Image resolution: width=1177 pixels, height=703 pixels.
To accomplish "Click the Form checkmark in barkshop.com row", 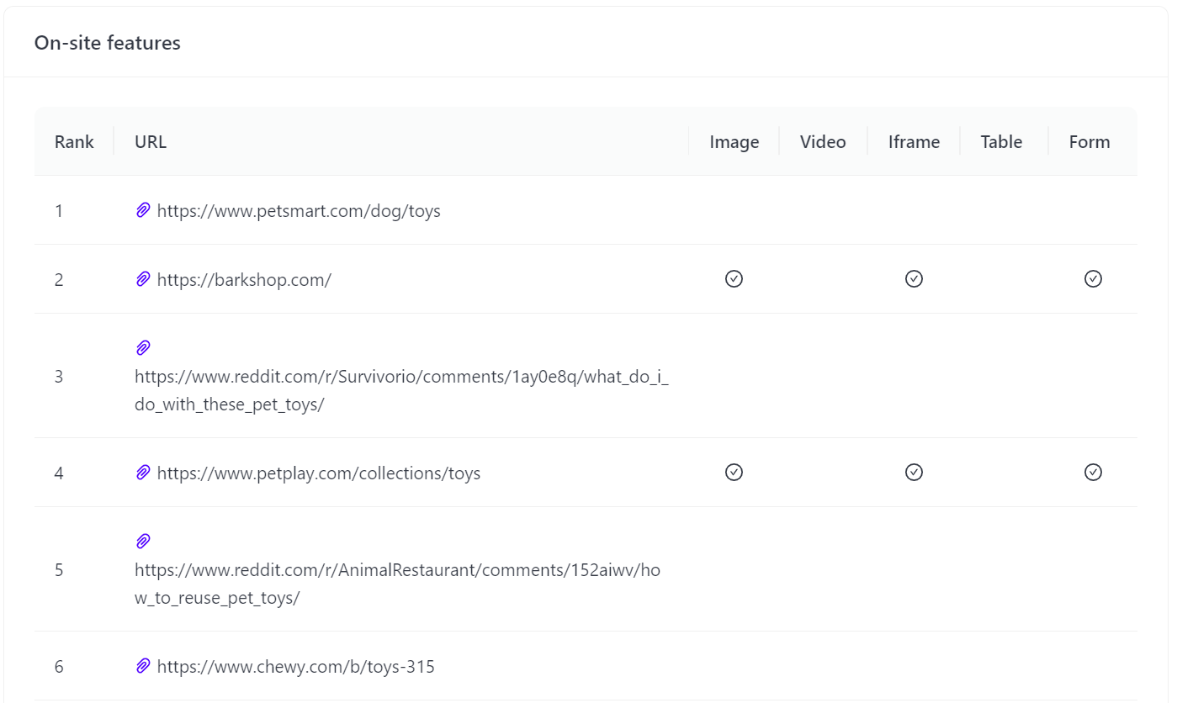I will [x=1093, y=278].
